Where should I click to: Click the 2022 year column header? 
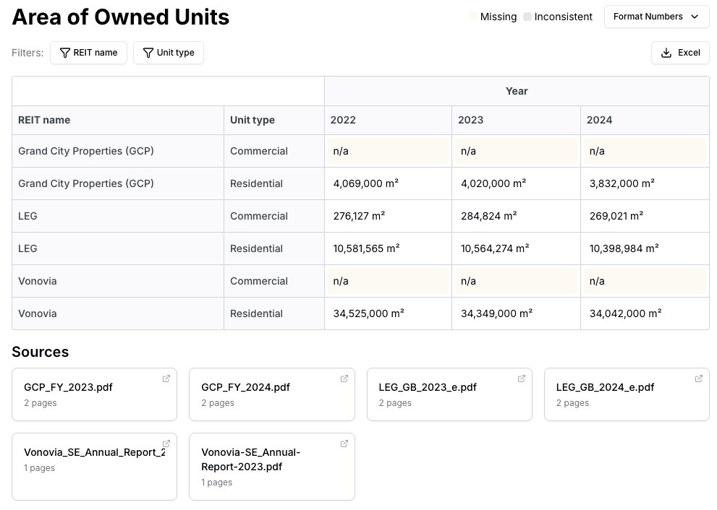(x=389, y=120)
